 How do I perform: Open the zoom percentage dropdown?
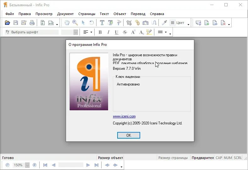27,165
